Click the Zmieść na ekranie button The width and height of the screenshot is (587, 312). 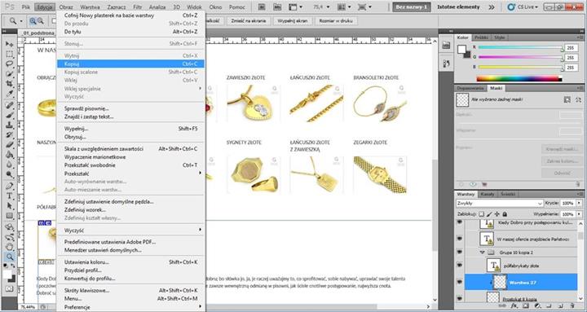pyautogui.click(x=249, y=21)
